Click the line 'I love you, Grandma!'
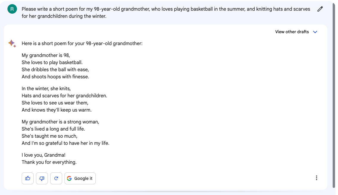 click(43, 155)
